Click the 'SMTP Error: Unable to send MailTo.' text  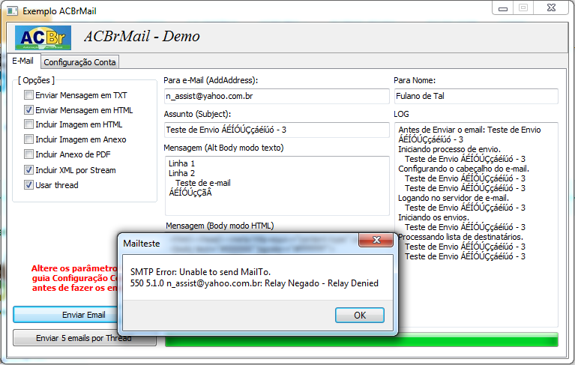click(x=200, y=272)
